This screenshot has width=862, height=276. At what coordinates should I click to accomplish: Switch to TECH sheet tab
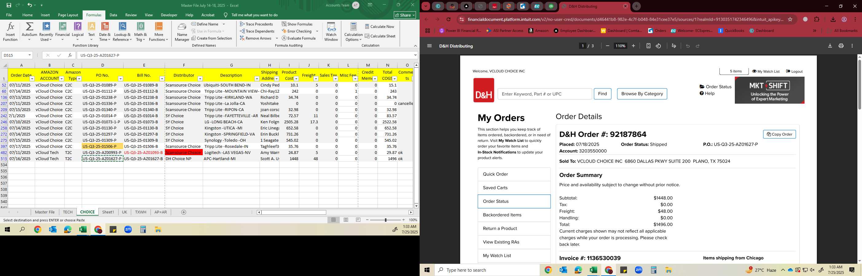pos(68,212)
